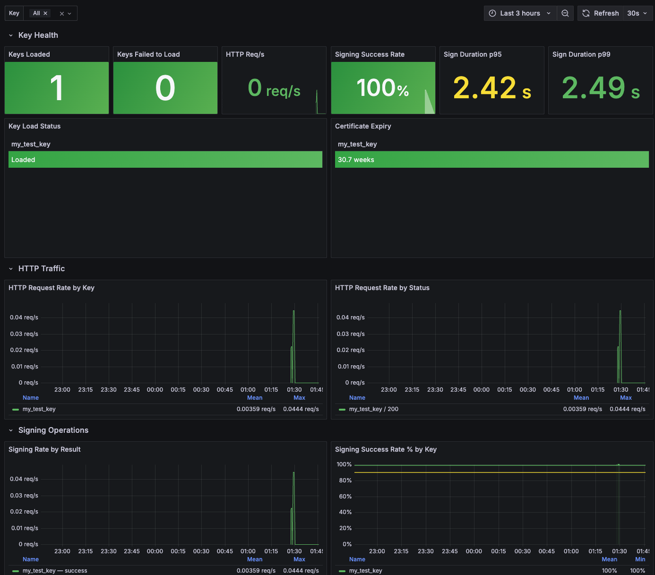The height and width of the screenshot is (575, 655).
Task: Sort legend by Max in Request Rate by Status
Action: (626, 398)
